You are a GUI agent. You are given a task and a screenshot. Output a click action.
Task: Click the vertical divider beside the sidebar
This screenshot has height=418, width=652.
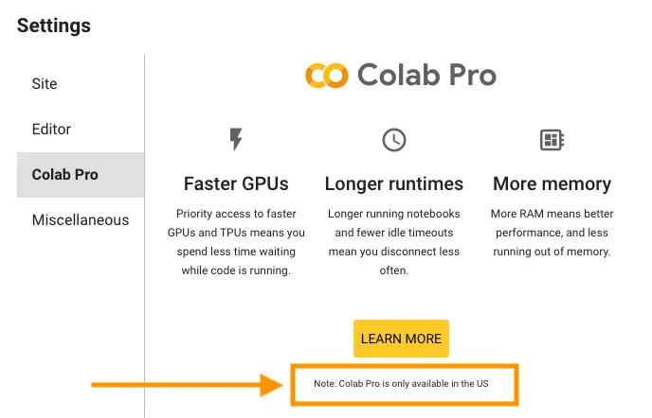pos(145,236)
